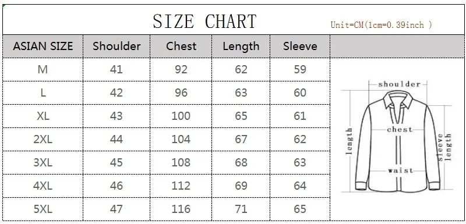Select the ASIAN SIZE column header
This screenshot has height=224, width=466.
43,47
